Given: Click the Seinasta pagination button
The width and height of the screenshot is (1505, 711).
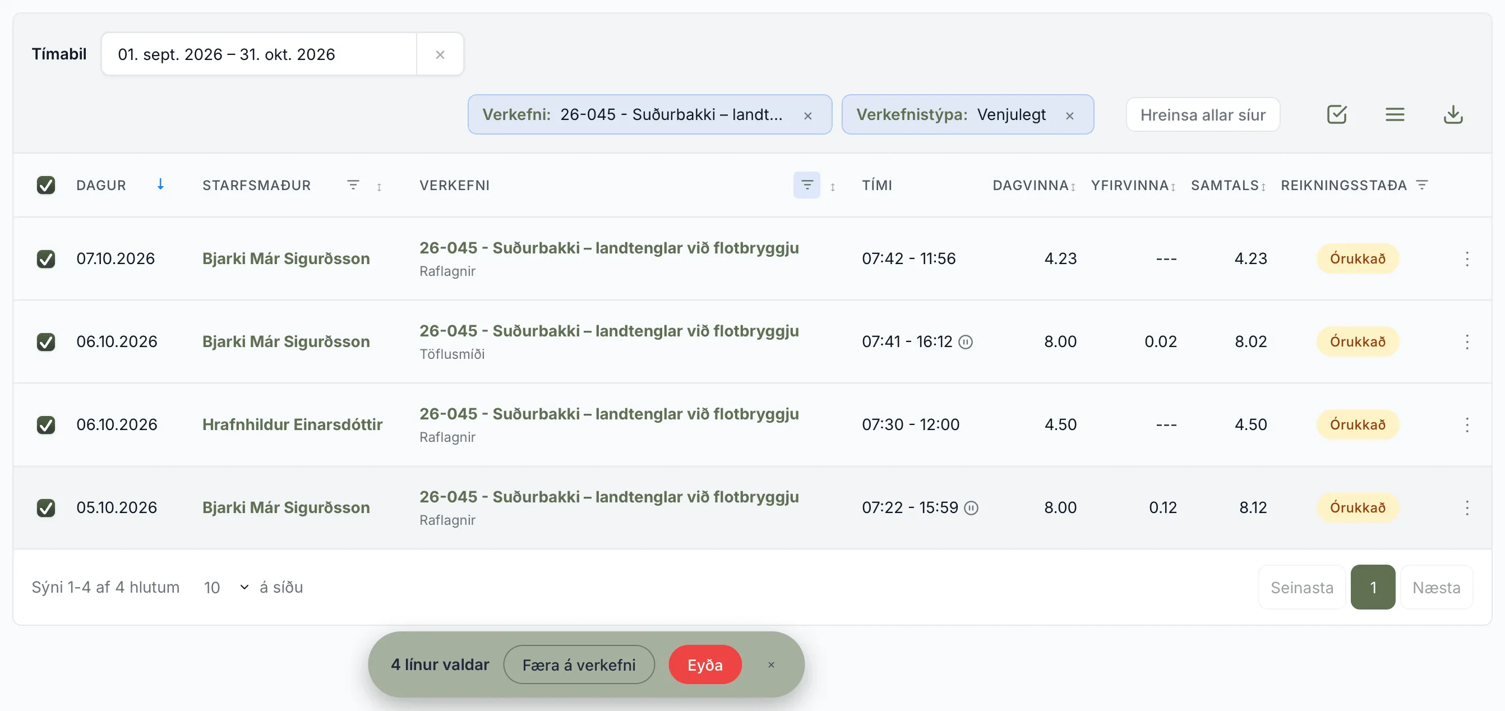Looking at the screenshot, I should [x=1301, y=587].
